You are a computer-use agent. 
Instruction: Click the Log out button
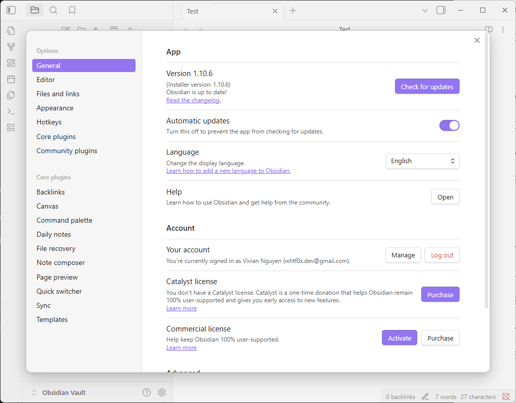coord(442,255)
